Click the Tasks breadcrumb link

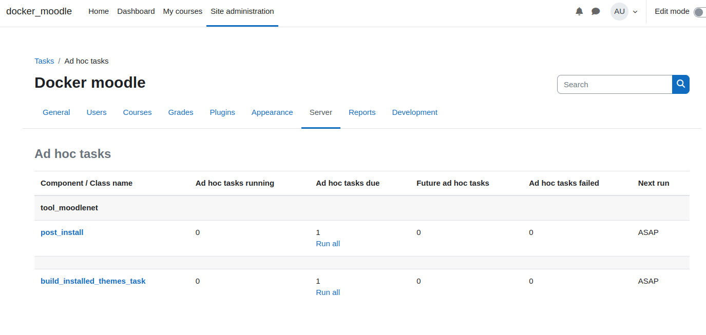click(44, 61)
